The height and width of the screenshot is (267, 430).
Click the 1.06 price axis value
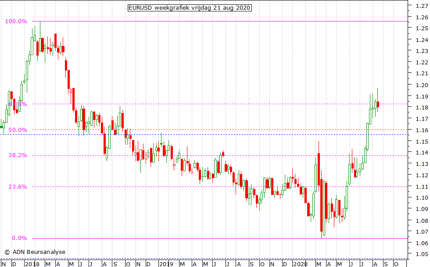coord(422,243)
